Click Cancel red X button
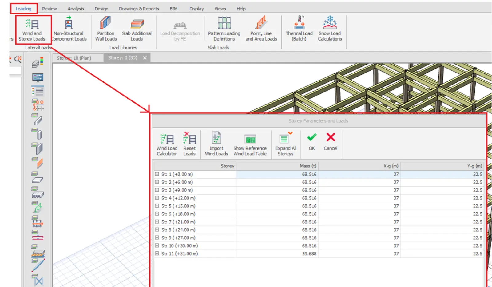 point(331,142)
